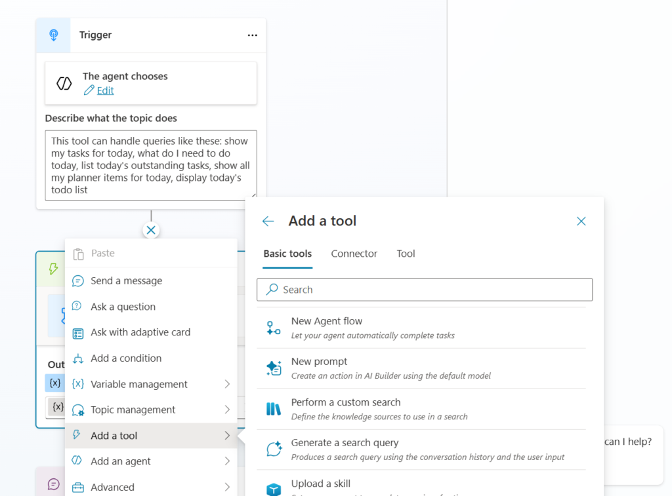The height and width of the screenshot is (496, 672).
Task: Click the Add a condition branch icon
Action: coord(77,358)
